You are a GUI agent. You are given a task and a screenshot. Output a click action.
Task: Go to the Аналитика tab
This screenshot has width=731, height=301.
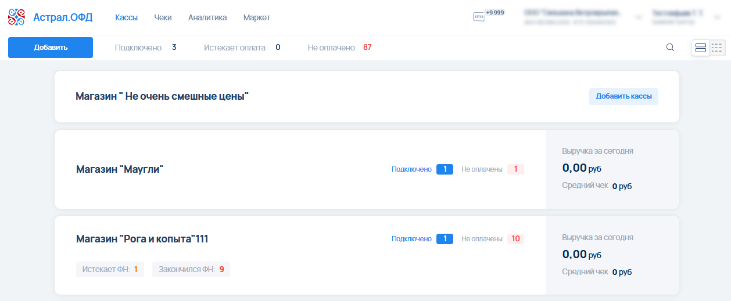pos(207,17)
